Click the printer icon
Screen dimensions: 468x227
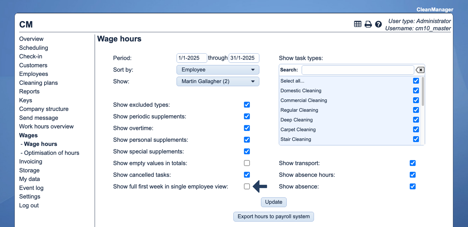pos(368,24)
